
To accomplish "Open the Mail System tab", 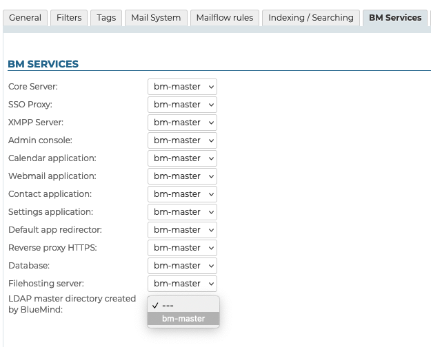I will tap(156, 18).
